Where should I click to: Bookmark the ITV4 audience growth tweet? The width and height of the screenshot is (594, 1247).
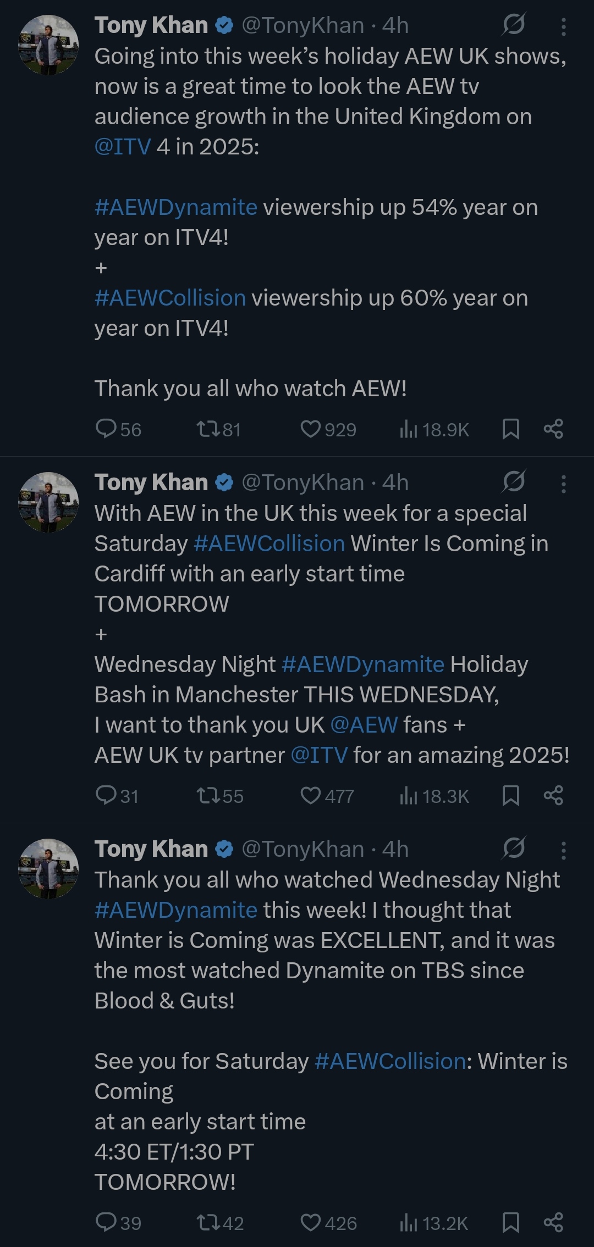[x=511, y=429]
